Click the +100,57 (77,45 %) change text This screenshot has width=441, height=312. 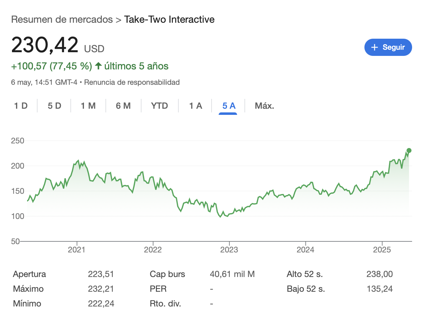tap(52, 66)
